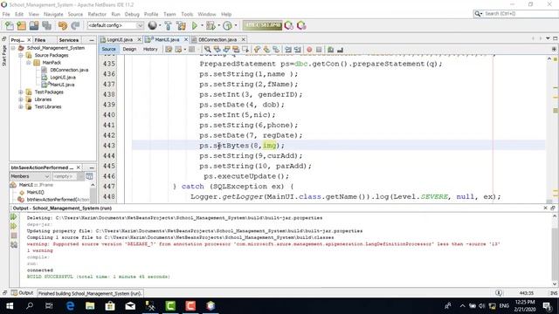Click the second green rerun icon in Output

(x=14, y=226)
